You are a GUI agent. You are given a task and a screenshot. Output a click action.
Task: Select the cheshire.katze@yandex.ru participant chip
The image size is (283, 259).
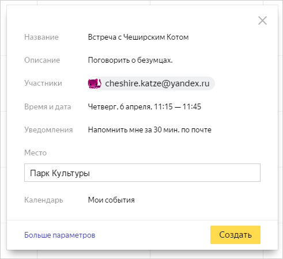[151, 83]
